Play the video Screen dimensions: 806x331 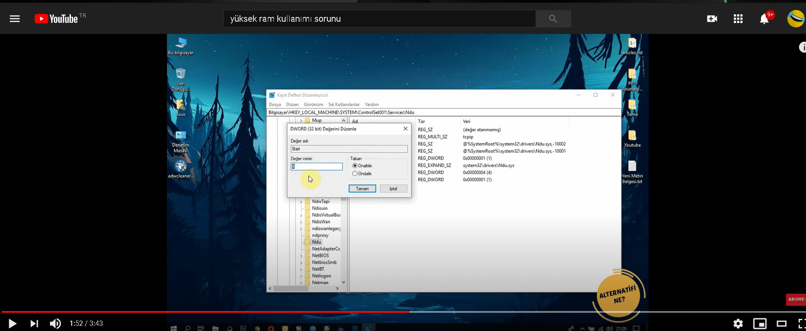[13, 323]
